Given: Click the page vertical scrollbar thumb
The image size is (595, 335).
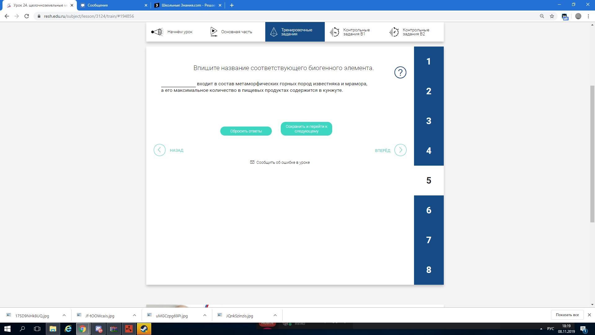Looking at the screenshot, I should pos(592,154).
